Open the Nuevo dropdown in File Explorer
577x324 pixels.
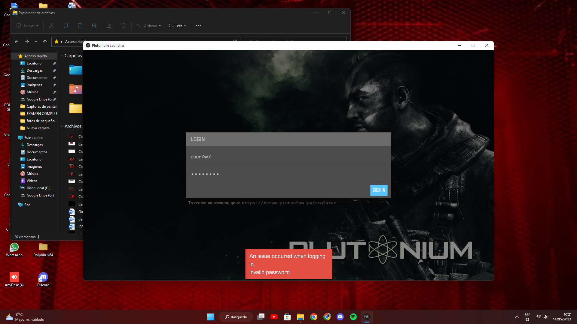(27, 25)
